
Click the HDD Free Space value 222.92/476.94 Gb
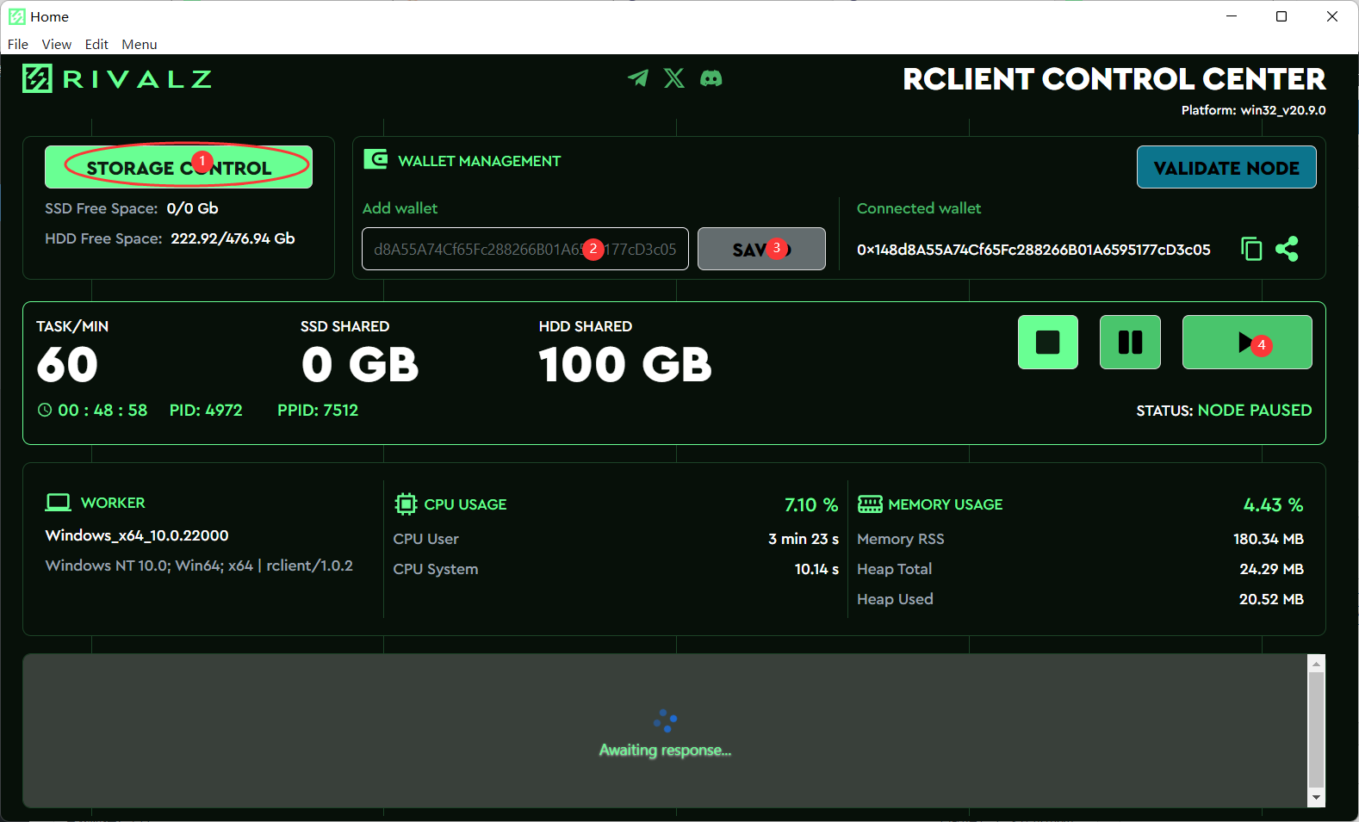[x=233, y=238]
